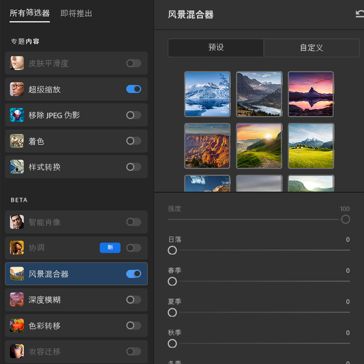Click the 移除 JPEG 伪影 filter icon
364x364 pixels.
[17, 115]
